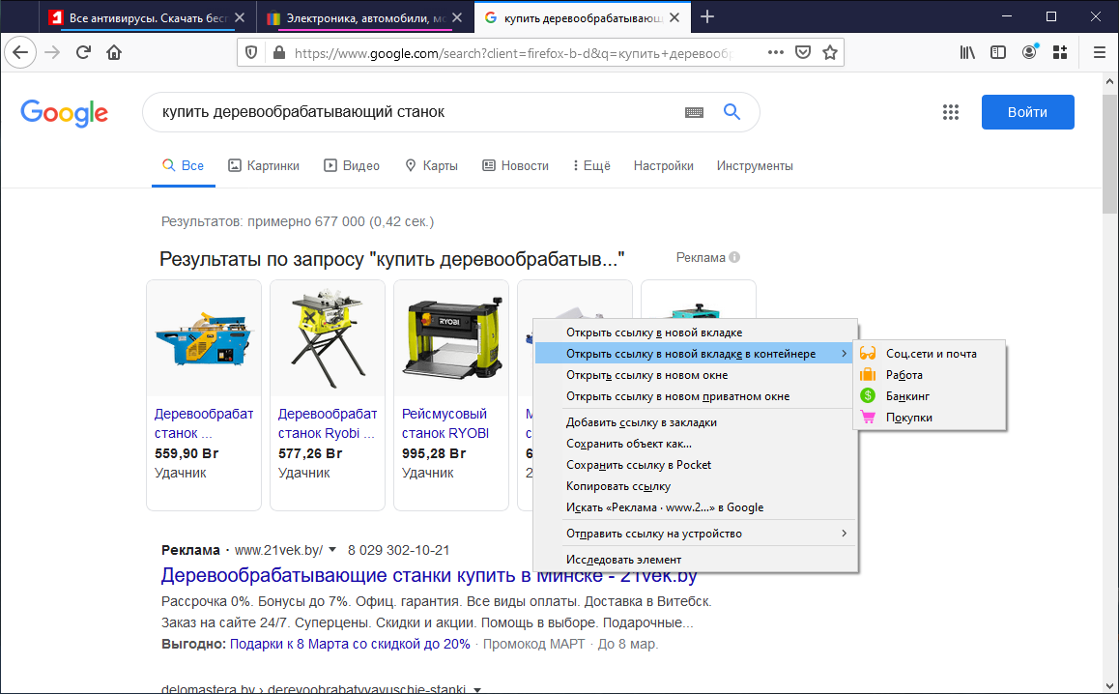Open Деревообрабат станок Ryobi product link
The width and height of the screenshot is (1119, 694).
point(327,423)
